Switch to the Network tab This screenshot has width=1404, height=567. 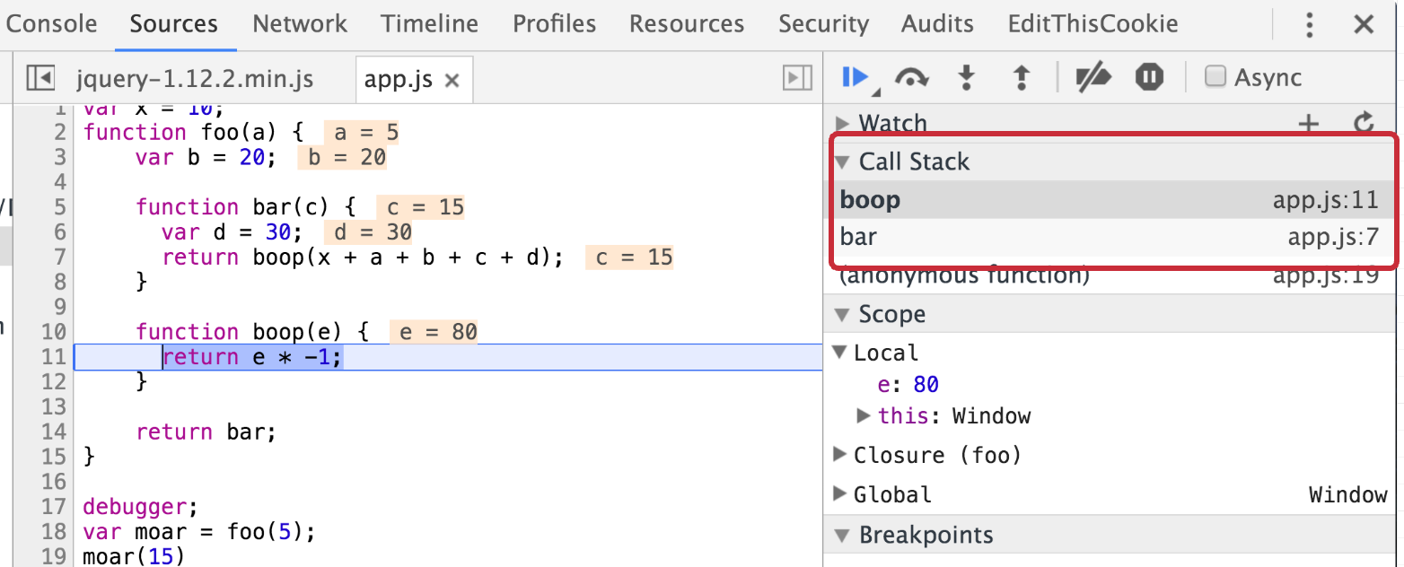coord(299,24)
